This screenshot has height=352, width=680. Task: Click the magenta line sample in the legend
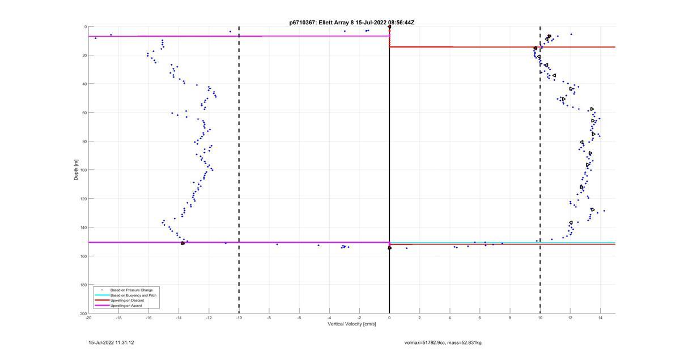tap(101, 306)
